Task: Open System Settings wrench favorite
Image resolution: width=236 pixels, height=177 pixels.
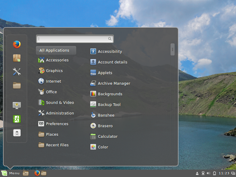Action: (x=17, y=72)
